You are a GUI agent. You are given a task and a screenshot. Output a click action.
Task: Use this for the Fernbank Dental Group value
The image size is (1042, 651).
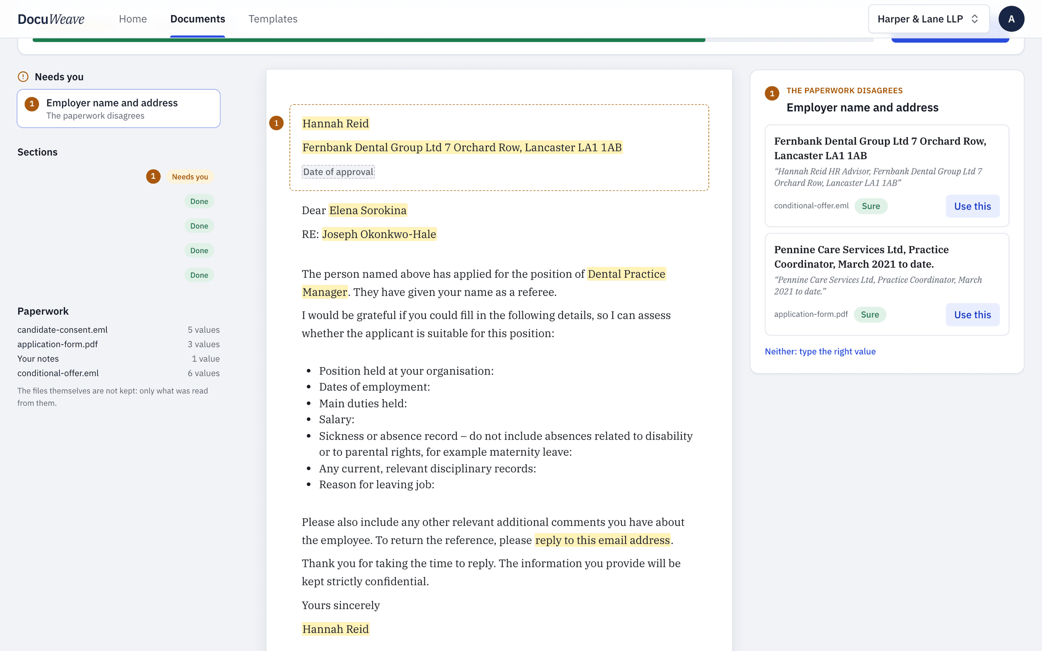[x=973, y=206]
